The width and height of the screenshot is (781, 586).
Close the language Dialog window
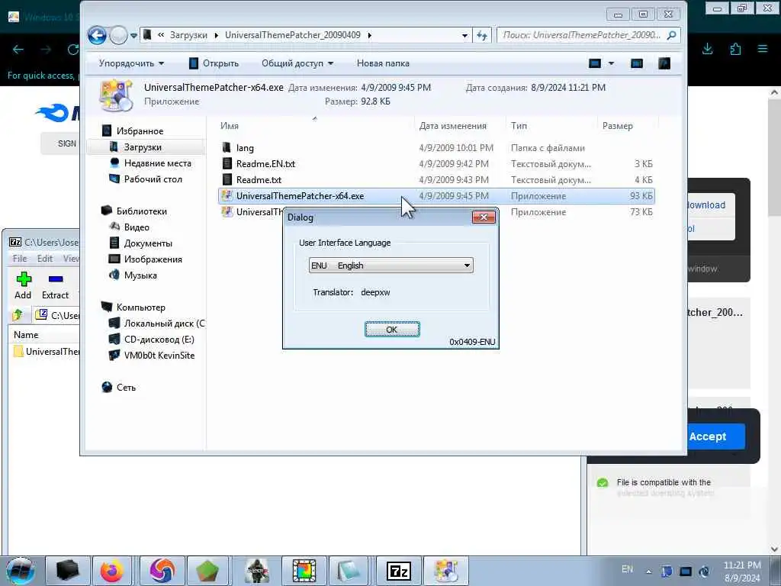point(483,217)
